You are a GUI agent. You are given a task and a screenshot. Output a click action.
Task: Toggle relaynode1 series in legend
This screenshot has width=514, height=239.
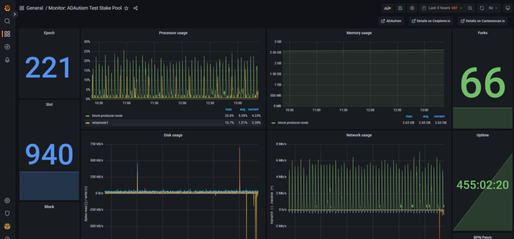coord(97,123)
